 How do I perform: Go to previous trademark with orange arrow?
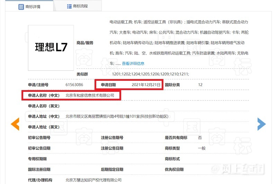[15, 124]
